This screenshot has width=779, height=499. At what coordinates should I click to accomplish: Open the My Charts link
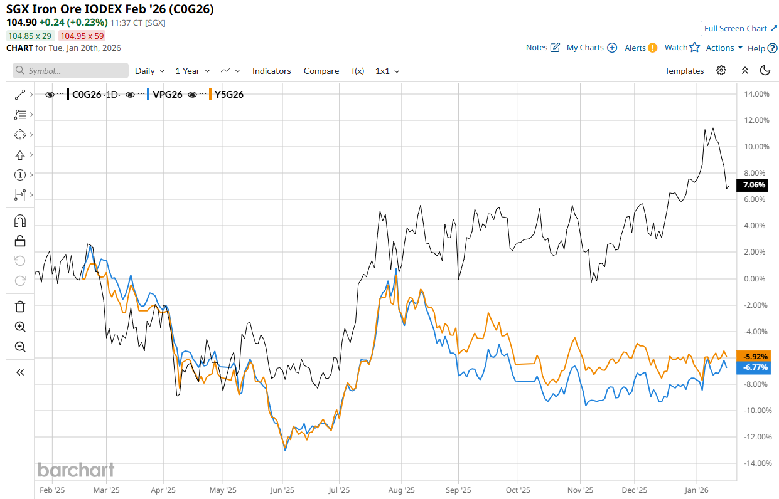click(591, 48)
